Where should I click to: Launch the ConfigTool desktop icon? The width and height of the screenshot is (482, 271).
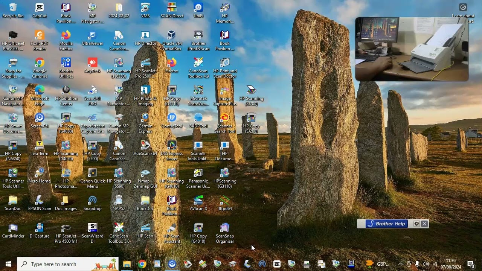coord(172,120)
